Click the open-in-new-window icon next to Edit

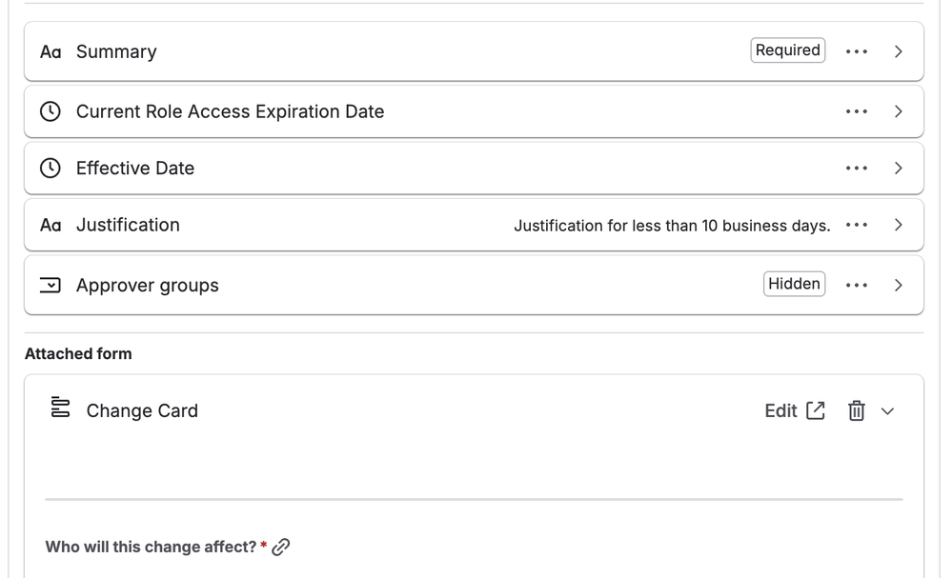pos(816,410)
